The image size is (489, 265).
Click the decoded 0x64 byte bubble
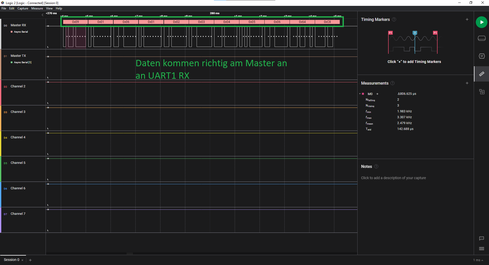pos(302,22)
